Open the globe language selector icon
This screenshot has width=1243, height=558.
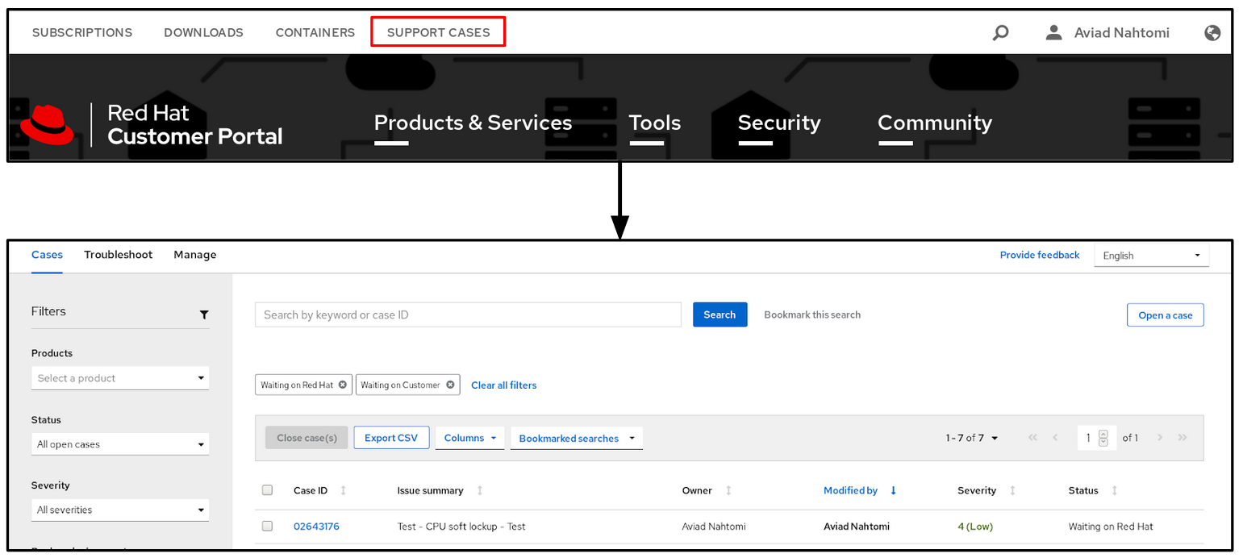(1212, 33)
